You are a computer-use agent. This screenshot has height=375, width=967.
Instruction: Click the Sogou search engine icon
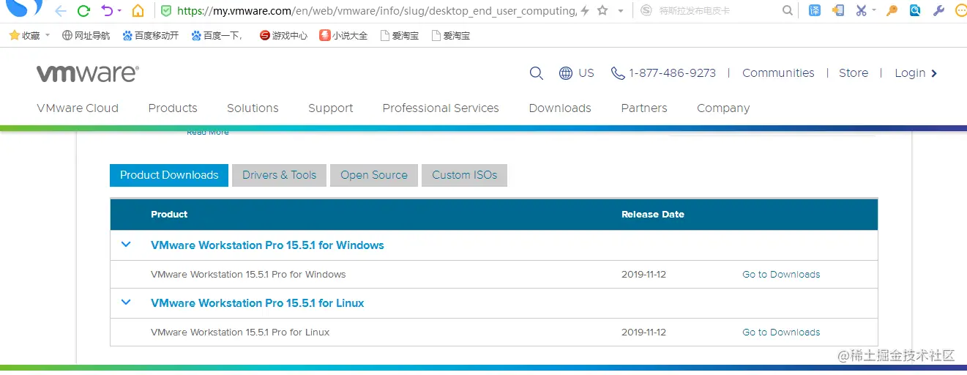646,11
